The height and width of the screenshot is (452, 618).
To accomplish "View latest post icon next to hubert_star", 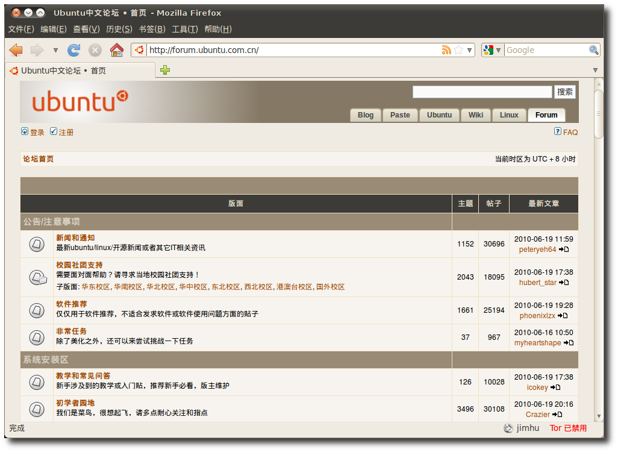I will pyautogui.click(x=564, y=283).
